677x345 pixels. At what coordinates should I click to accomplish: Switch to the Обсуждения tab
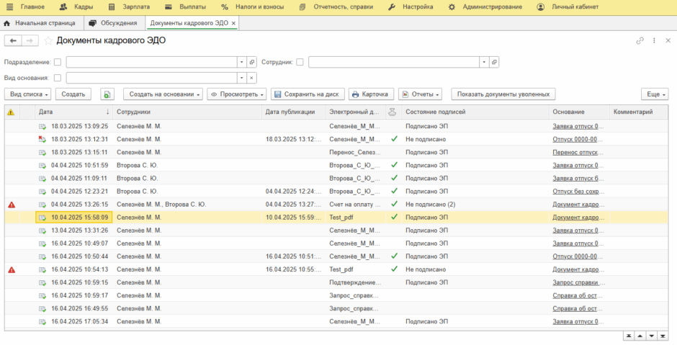[x=113, y=23]
